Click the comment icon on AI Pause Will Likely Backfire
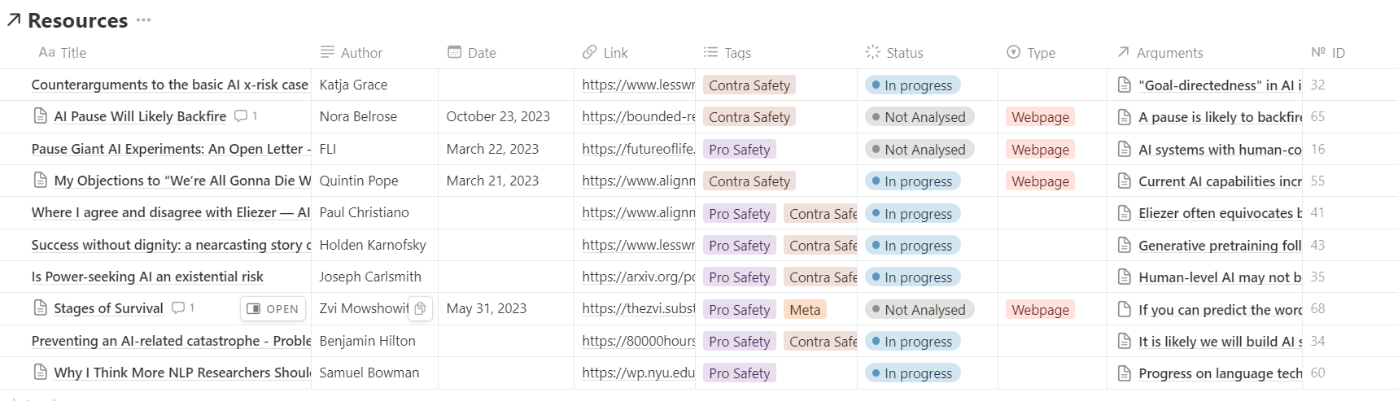This screenshot has height=401, width=1398. (241, 116)
